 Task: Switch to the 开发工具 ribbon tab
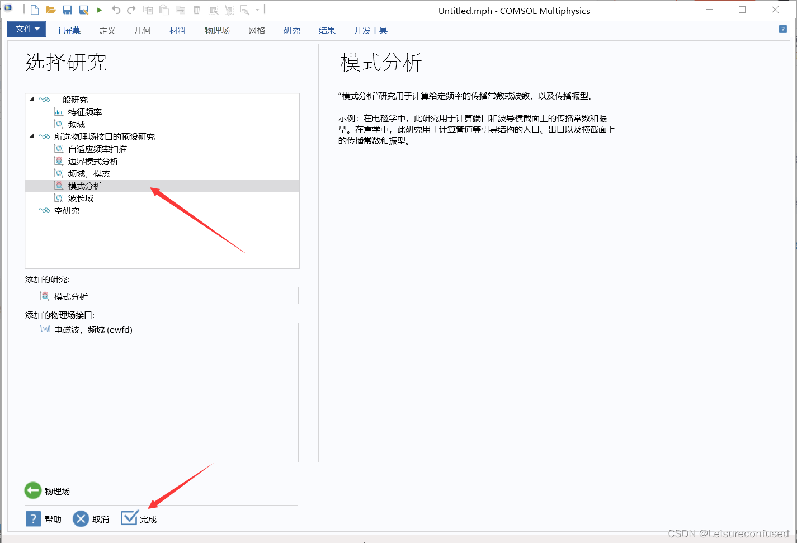[370, 30]
